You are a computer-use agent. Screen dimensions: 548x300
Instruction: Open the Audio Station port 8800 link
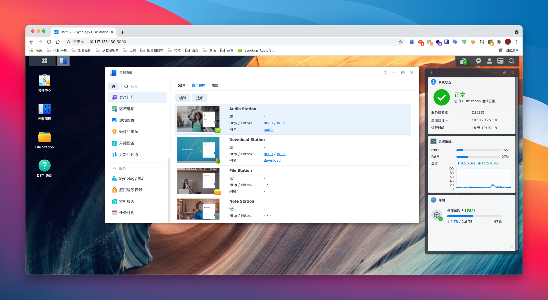click(268, 123)
